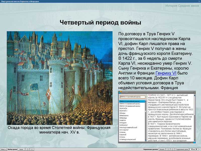Click down arrow on dictionary text scrollbar
This screenshot has width=201, height=151.
point(194,139)
